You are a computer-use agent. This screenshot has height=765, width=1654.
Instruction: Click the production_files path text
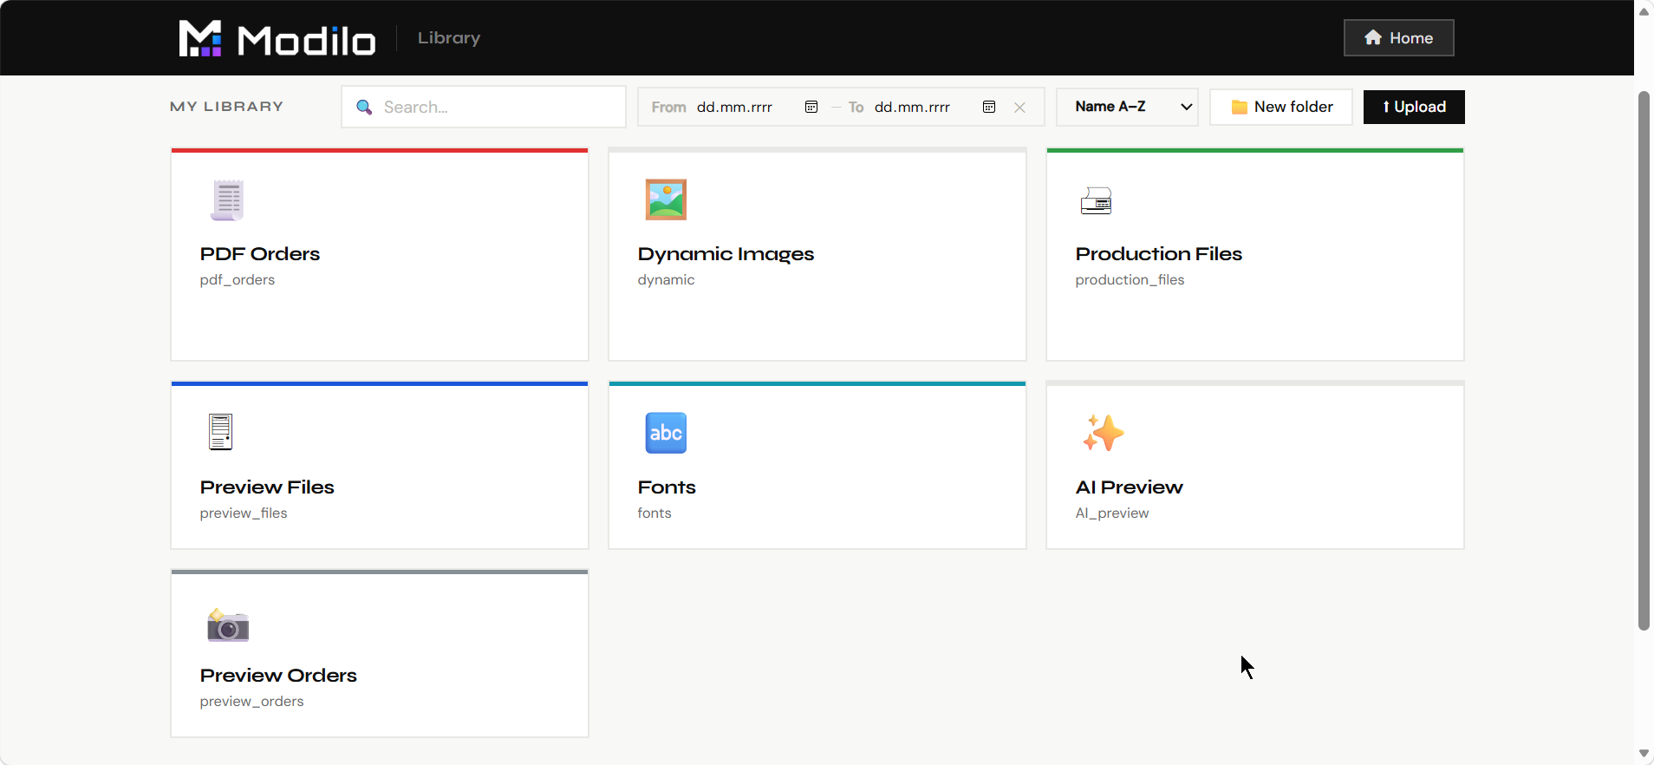(1130, 280)
